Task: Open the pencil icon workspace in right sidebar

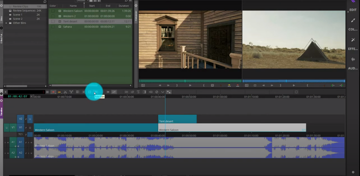Action: click(x=353, y=20)
